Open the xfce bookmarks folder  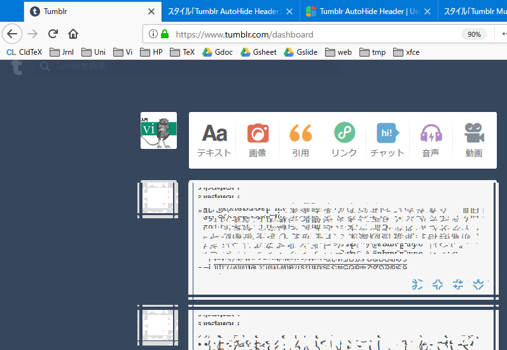(406, 52)
